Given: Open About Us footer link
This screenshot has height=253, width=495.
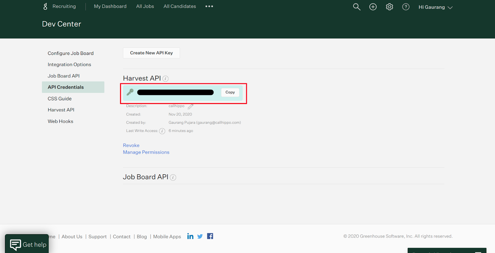Looking at the screenshot, I should tap(72, 237).
